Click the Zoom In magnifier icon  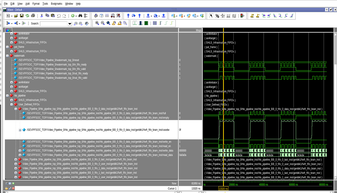pos(97,23)
